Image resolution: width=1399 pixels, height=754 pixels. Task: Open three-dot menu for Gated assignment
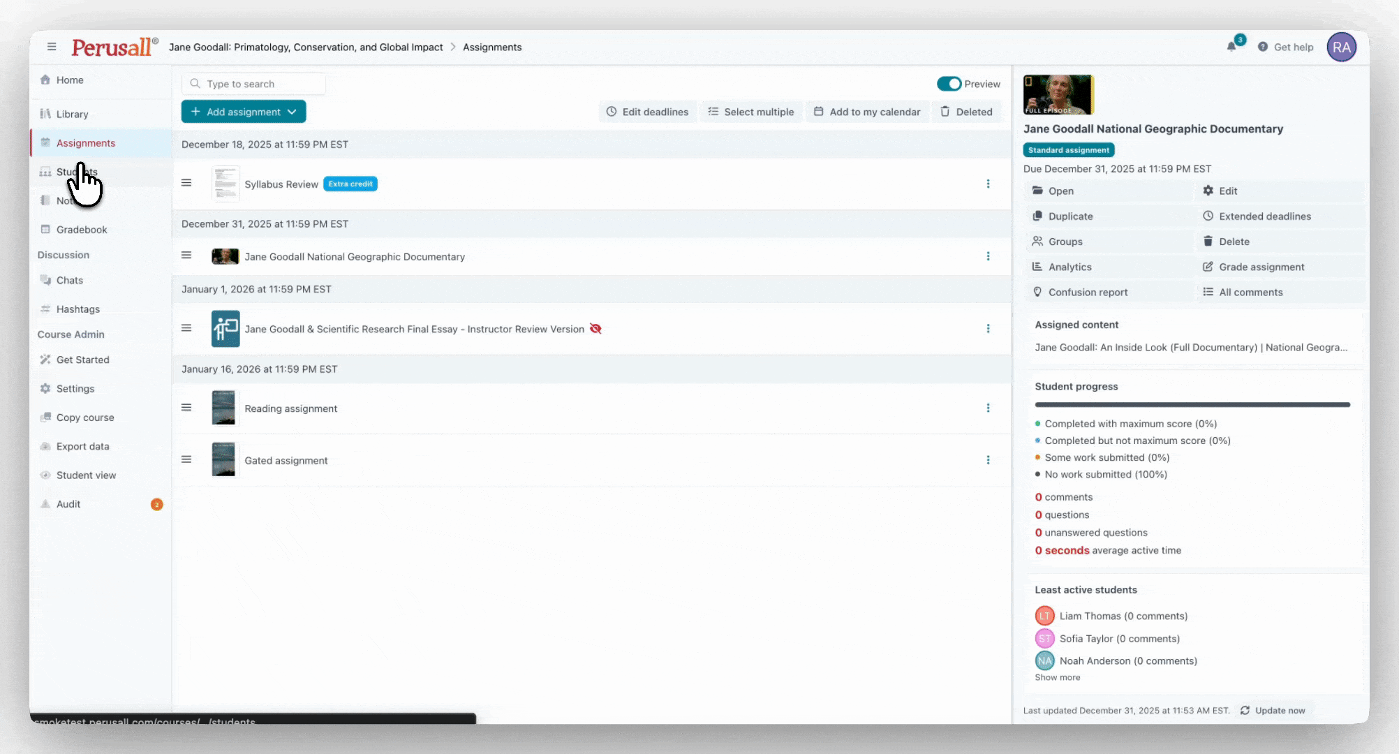[988, 459]
